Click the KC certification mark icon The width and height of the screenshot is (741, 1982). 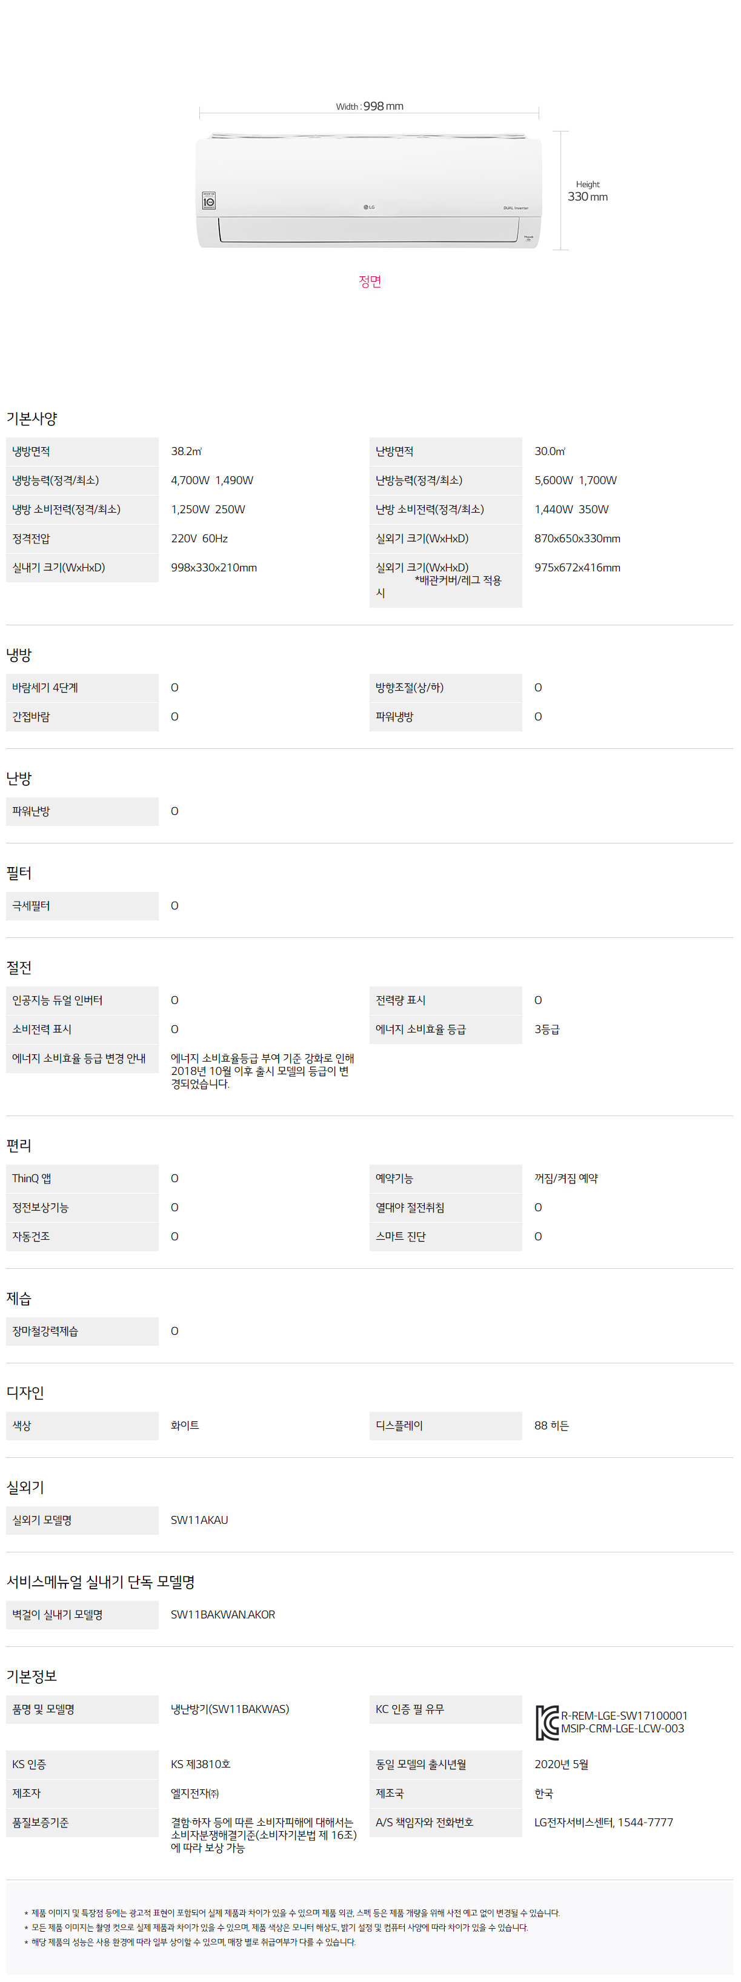pyautogui.click(x=547, y=1722)
